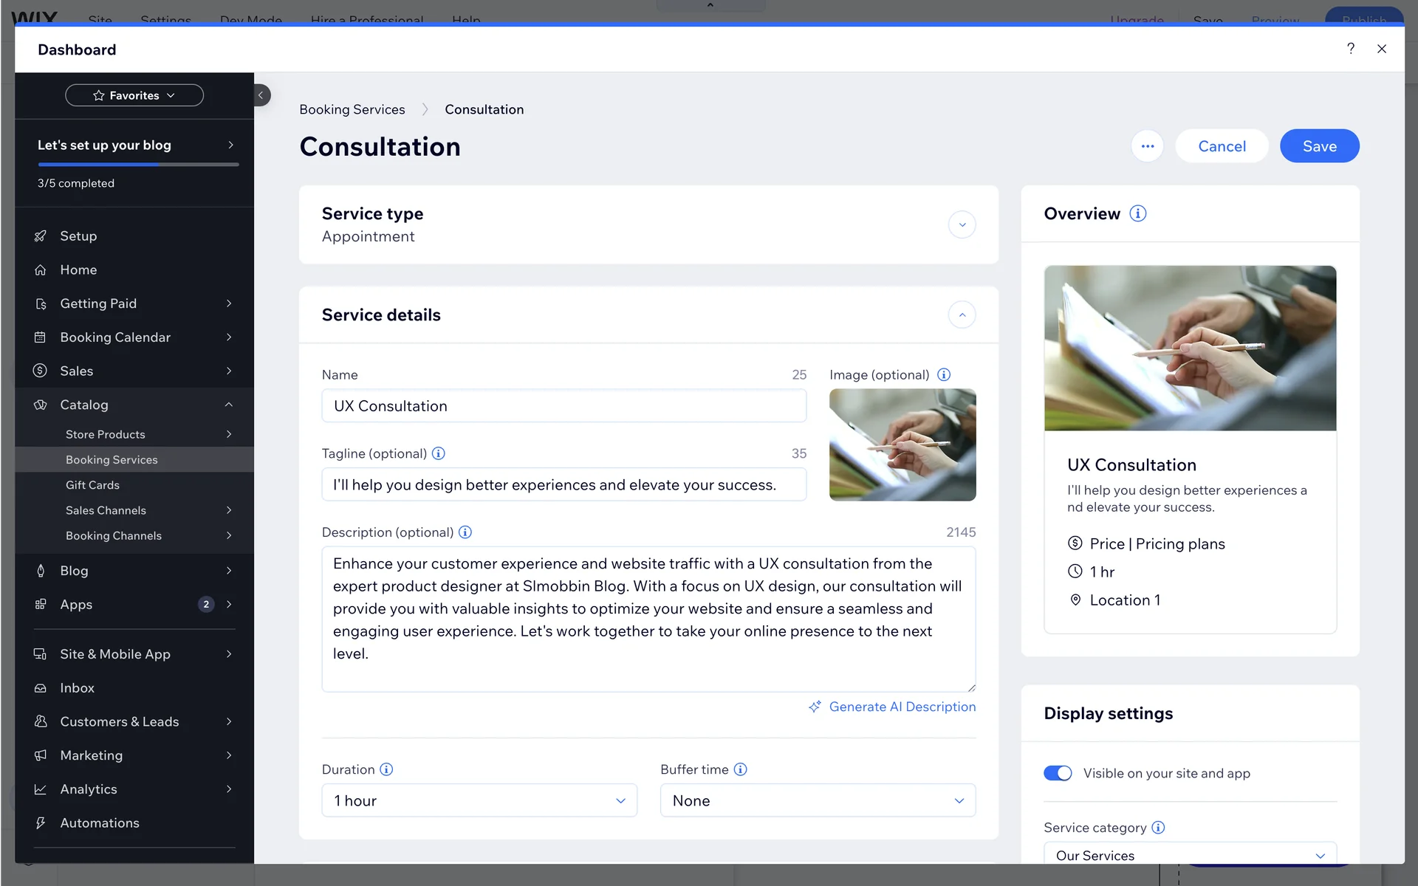The image size is (1418, 886).
Task: Open the Buffer time dropdown
Action: tap(818, 800)
